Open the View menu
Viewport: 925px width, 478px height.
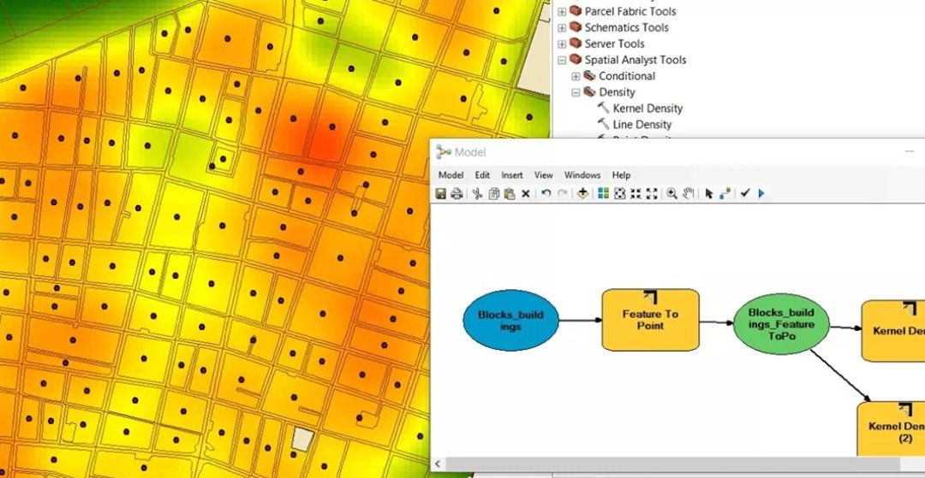click(x=543, y=174)
